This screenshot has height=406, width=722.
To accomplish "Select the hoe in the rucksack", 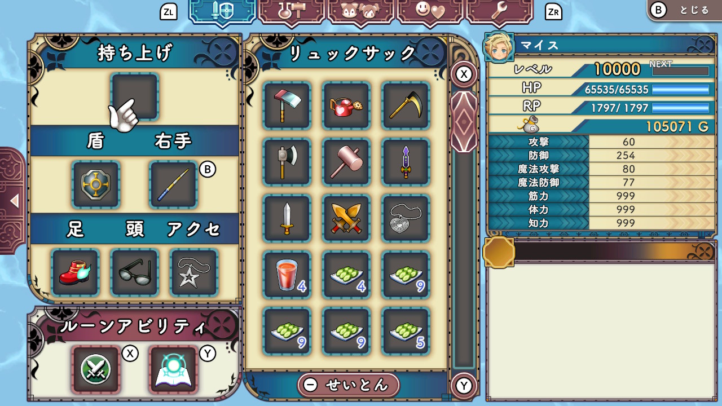I will click(x=287, y=105).
